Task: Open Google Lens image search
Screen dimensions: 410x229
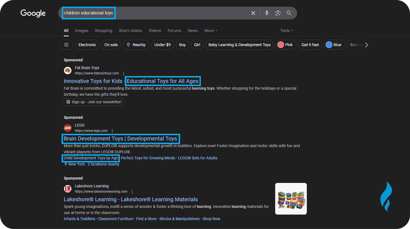Action: [x=278, y=13]
